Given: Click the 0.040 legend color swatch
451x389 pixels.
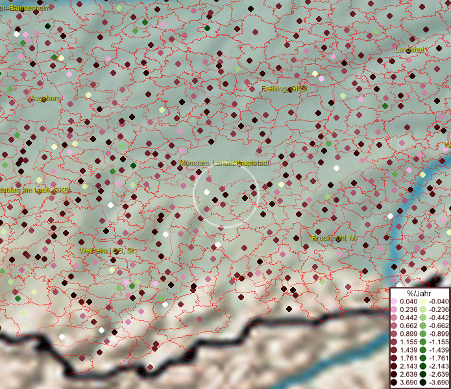Looking at the screenshot, I should [x=394, y=301].
